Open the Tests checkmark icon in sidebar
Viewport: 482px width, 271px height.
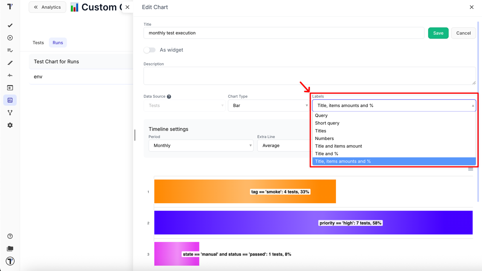coord(10,25)
